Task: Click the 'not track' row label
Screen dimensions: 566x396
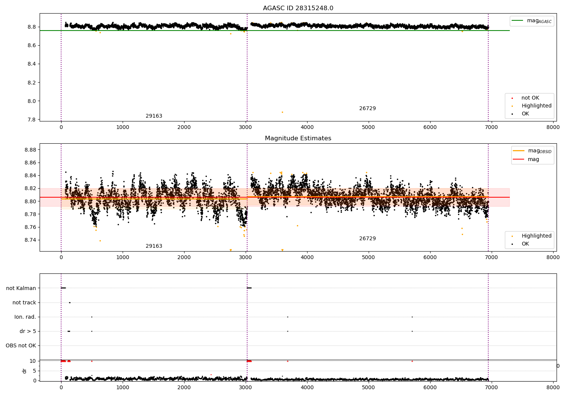Action: [x=24, y=303]
